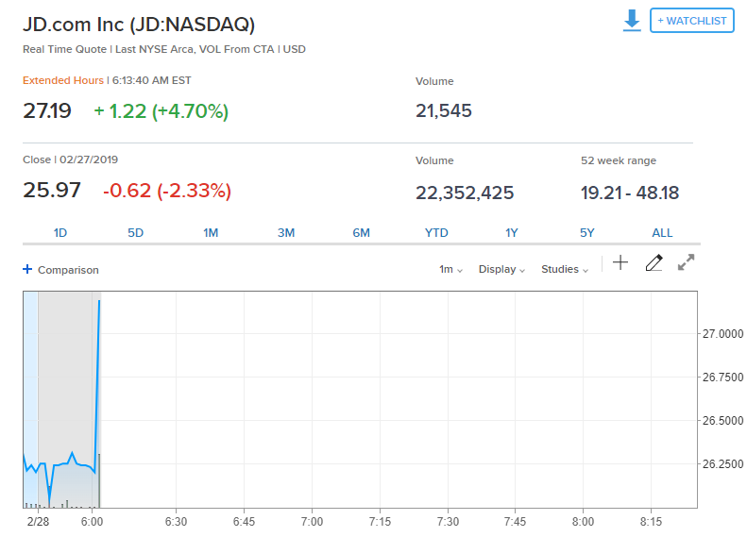Image resolution: width=747 pixels, height=537 pixels.
Task: Click the -0.62 (-2.33%) change value
Action: pos(167,191)
